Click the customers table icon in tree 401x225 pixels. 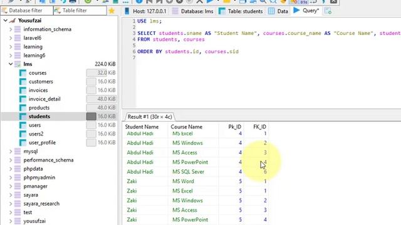pos(23,82)
